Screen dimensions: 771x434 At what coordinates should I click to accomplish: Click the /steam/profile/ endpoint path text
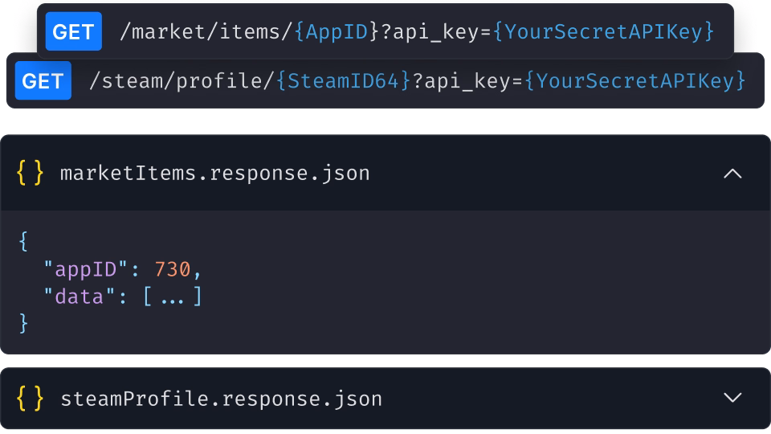[182, 81]
